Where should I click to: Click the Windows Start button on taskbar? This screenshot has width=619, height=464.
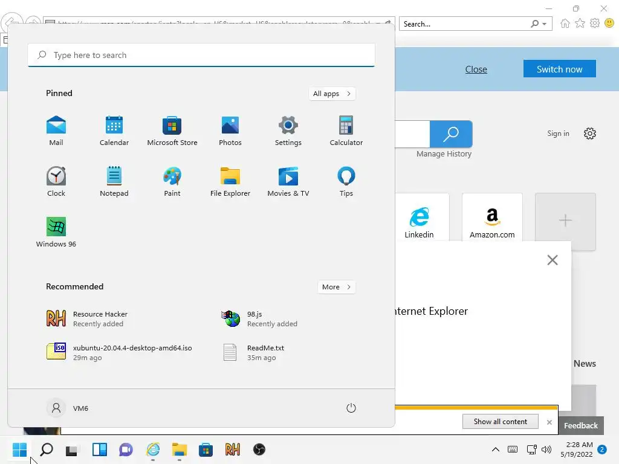coord(19,449)
